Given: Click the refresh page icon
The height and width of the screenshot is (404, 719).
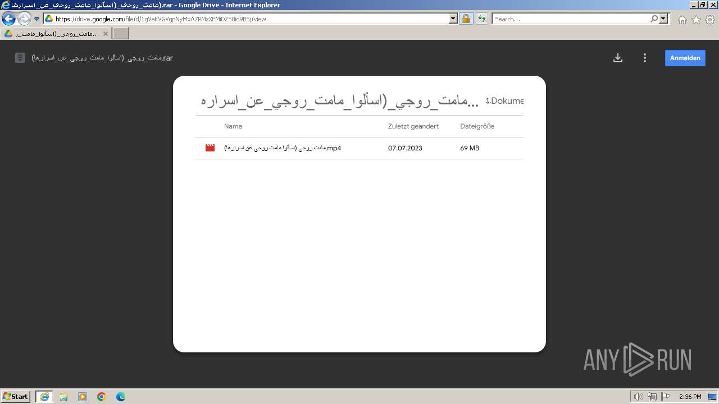Looking at the screenshot, I should [481, 19].
